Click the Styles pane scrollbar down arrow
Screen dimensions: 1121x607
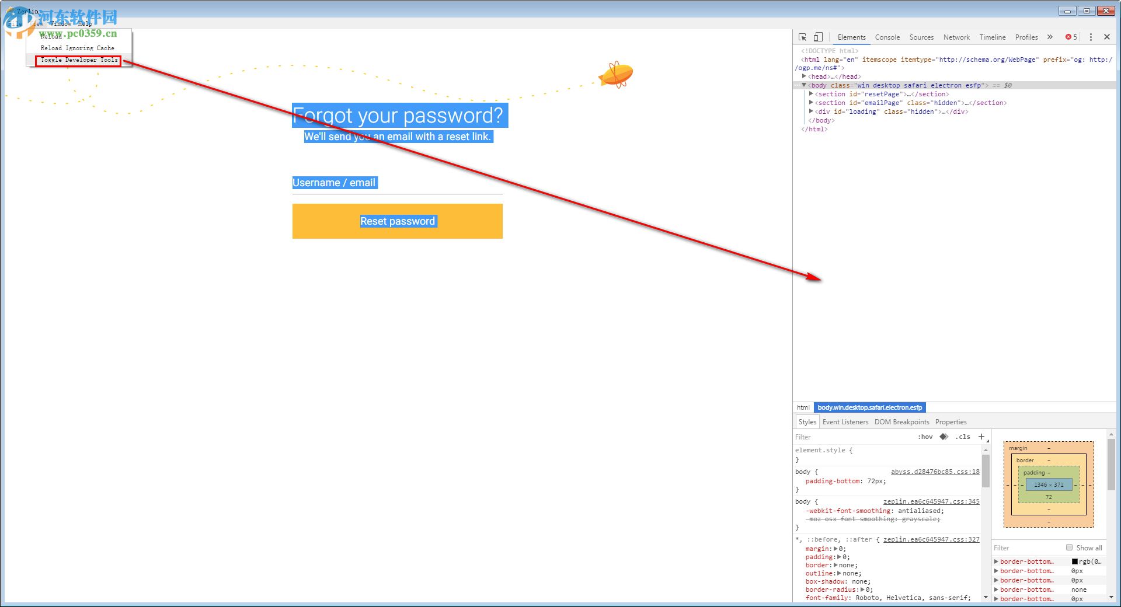pyautogui.click(x=986, y=597)
